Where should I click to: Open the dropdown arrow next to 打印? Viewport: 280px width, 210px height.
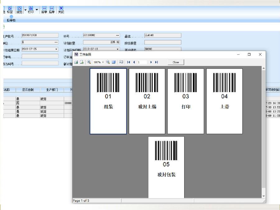pyautogui.click(x=37, y=10)
